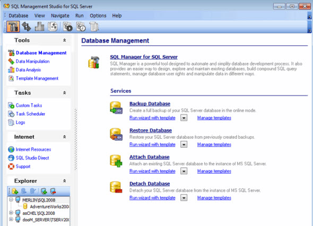Click the SQL Manager toolbox icon
Viewport: 313px width, 226px height.
(94, 62)
